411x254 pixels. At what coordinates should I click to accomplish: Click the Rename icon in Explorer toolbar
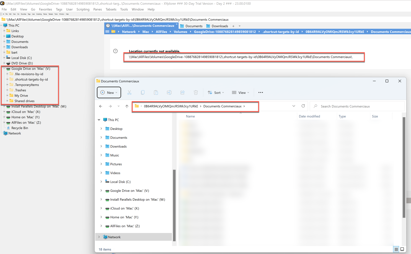click(x=169, y=93)
